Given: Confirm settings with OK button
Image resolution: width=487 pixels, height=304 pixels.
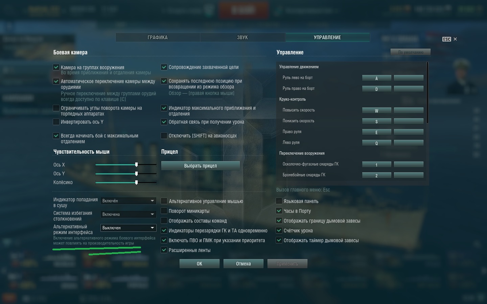Looking at the screenshot, I should (x=200, y=263).
